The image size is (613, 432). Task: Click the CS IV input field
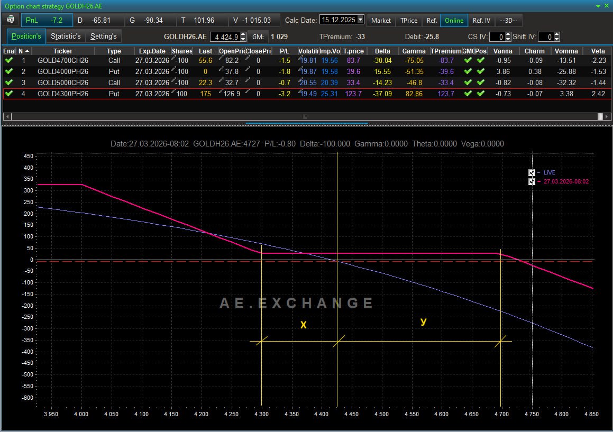(x=497, y=37)
